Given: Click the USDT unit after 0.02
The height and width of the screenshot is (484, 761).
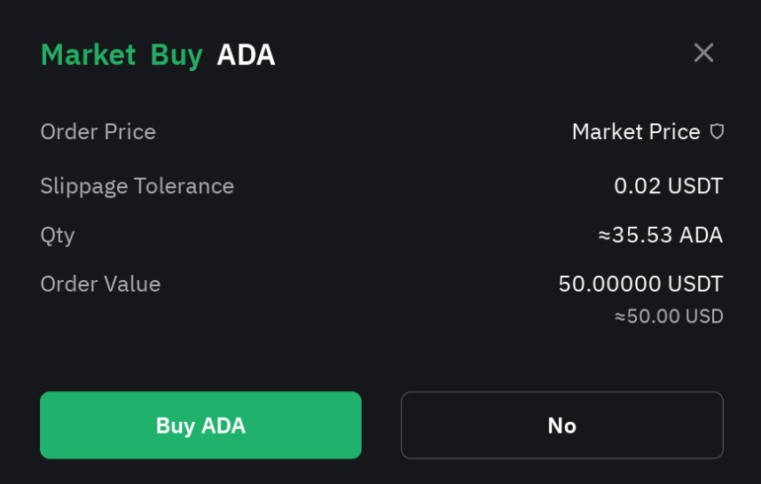Looking at the screenshot, I should tap(695, 186).
